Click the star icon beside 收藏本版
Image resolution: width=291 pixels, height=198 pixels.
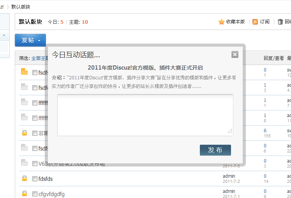click(x=221, y=22)
